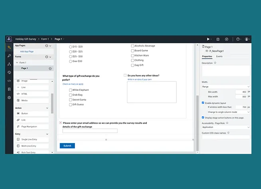Toggle Enable dynamic layout checkbox
261x189 pixels.
point(203,103)
